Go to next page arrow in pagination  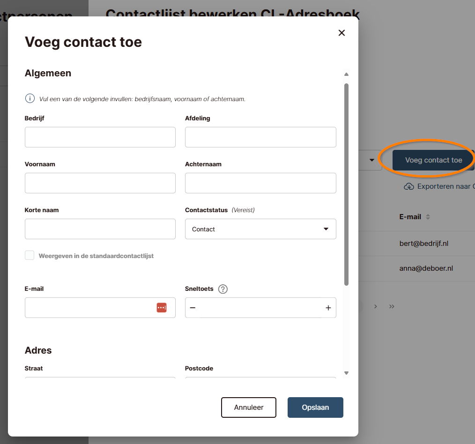[376, 306]
